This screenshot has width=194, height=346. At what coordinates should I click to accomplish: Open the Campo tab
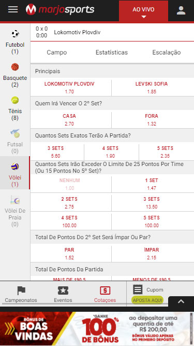tap(57, 52)
